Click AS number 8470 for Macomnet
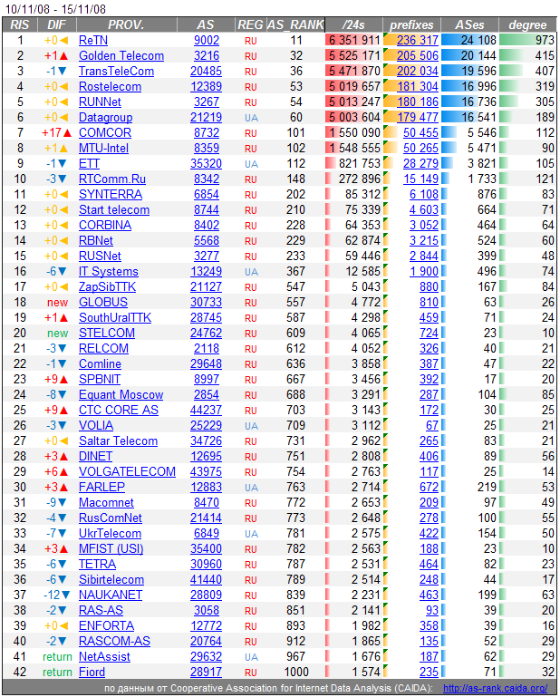Viewport: 560px width, 697px height. pos(207,503)
